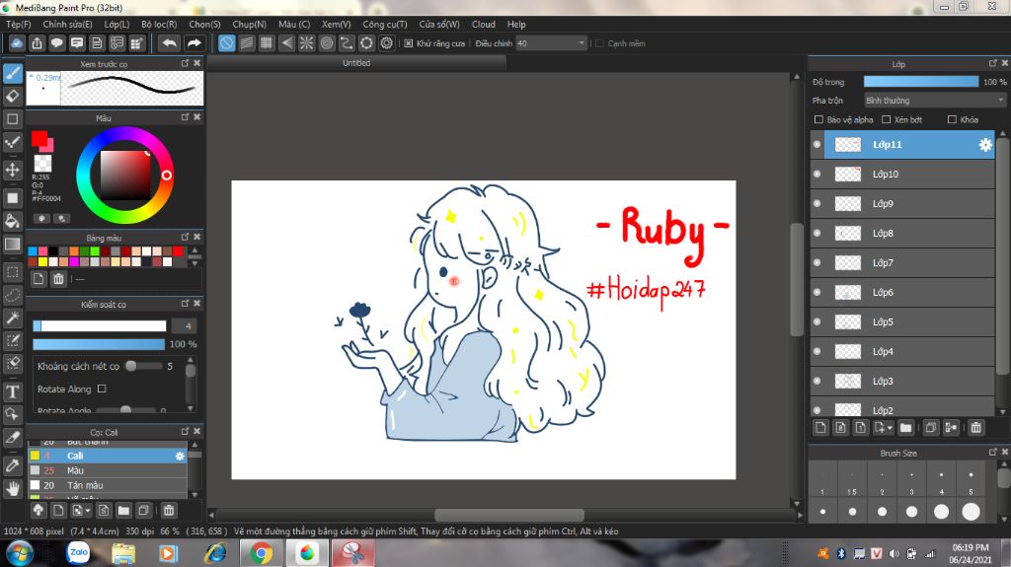Enable parallel lines snap guide
1011x567 pixels.
pyautogui.click(x=246, y=43)
